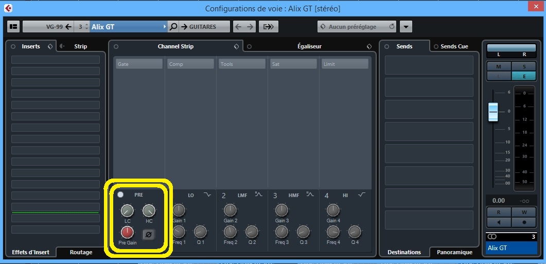The image size is (546, 264).
Task: Open the functions menu dropdown arrow
Action: coord(406,26)
